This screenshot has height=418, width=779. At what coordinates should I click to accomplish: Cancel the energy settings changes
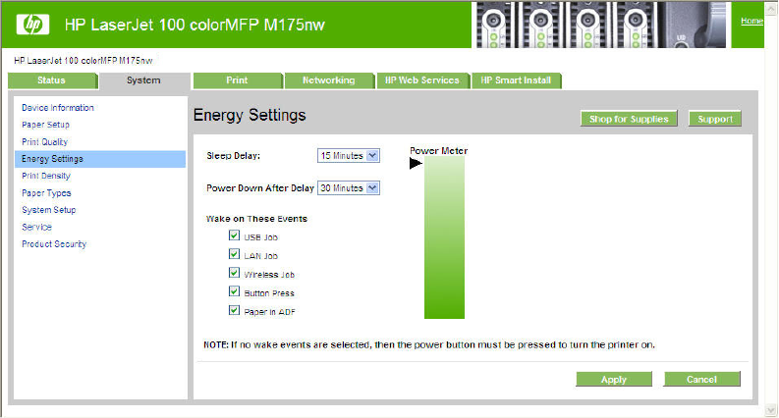point(702,380)
